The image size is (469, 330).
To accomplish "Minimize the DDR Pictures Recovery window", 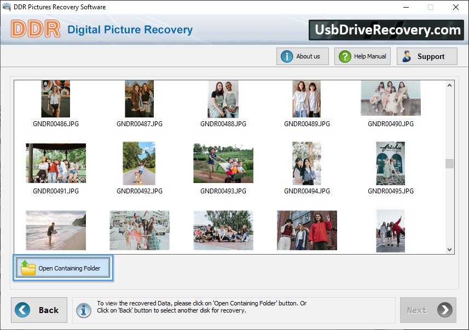I will point(406,7).
